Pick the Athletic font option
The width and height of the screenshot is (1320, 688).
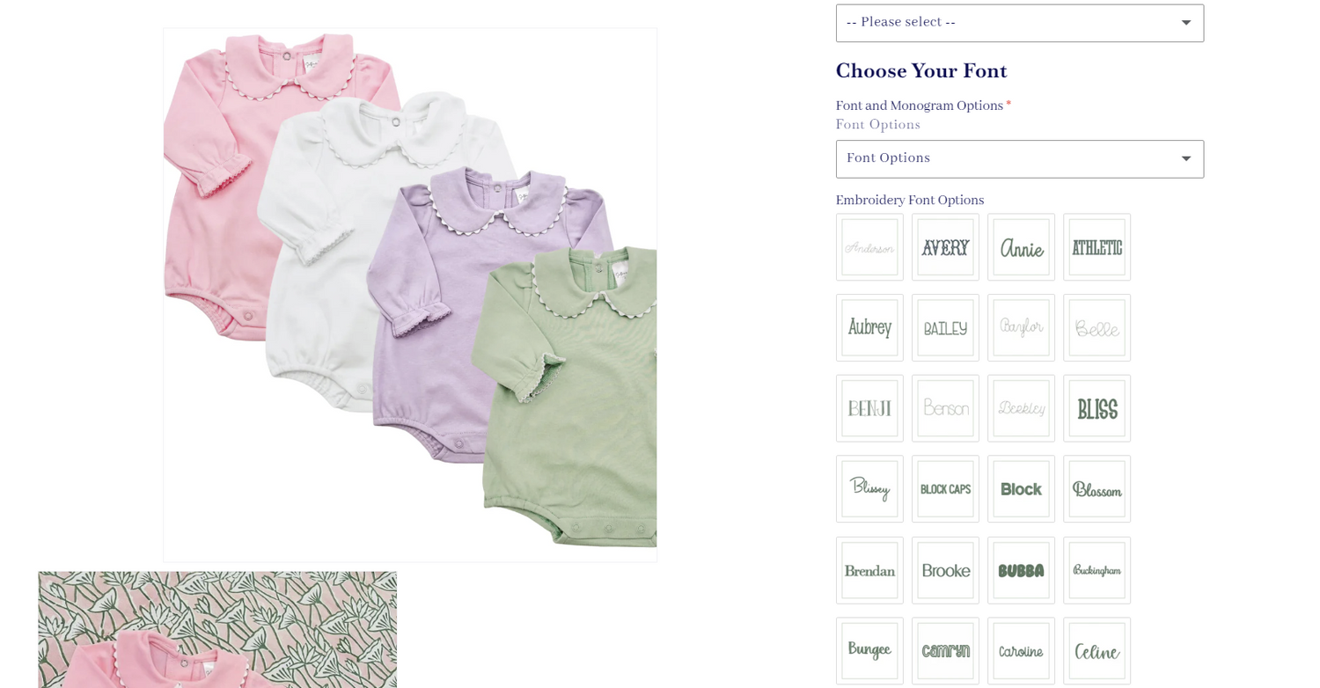tap(1096, 247)
